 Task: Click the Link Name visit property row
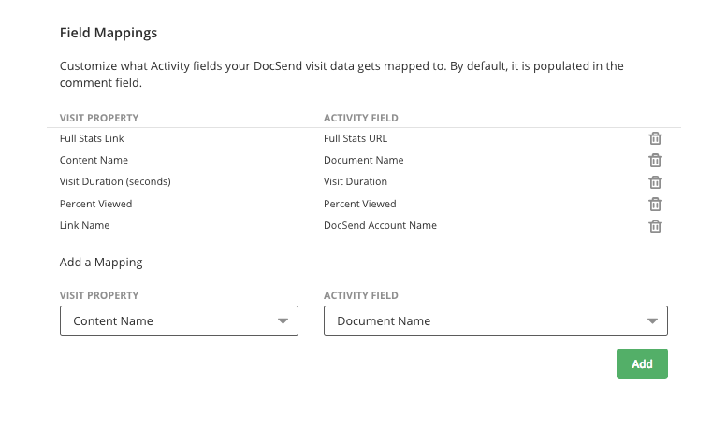(85, 225)
